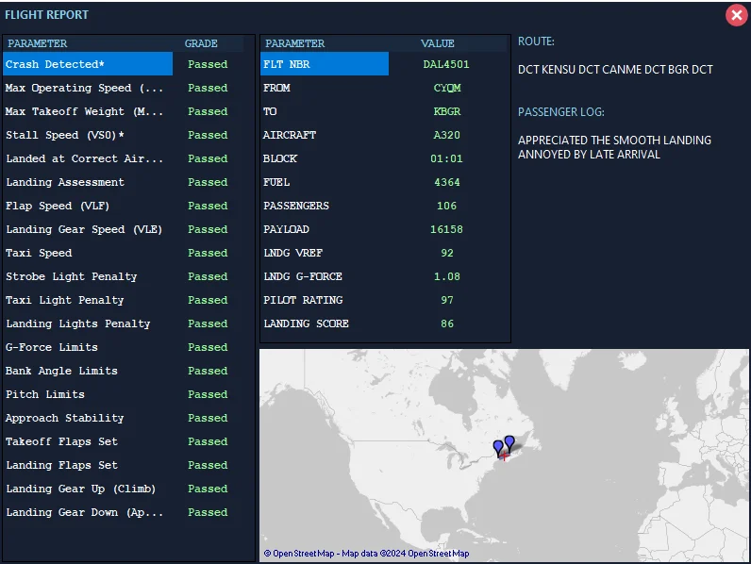Select the Landing Assessment row
Screen dimensions: 751x564
(123, 182)
